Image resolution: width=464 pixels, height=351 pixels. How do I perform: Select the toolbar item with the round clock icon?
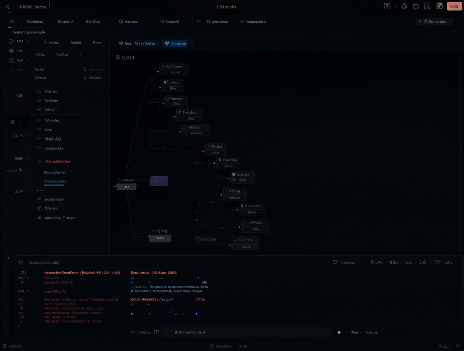point(170,22)
